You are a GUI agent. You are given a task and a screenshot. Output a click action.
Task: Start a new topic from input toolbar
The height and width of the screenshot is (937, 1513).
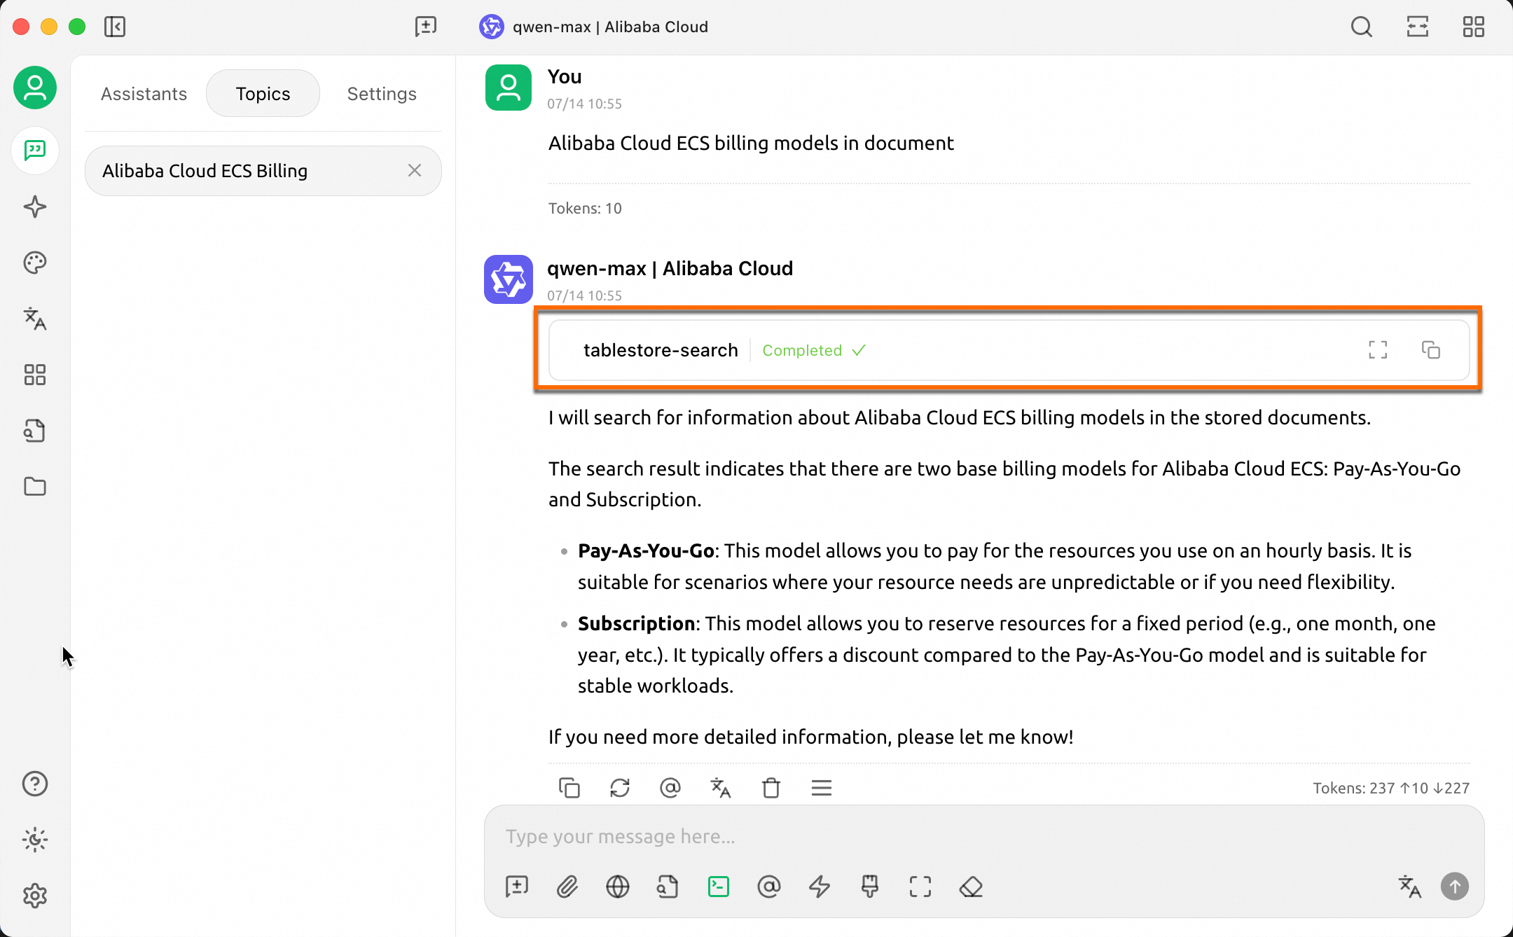[x=517, y=887]
